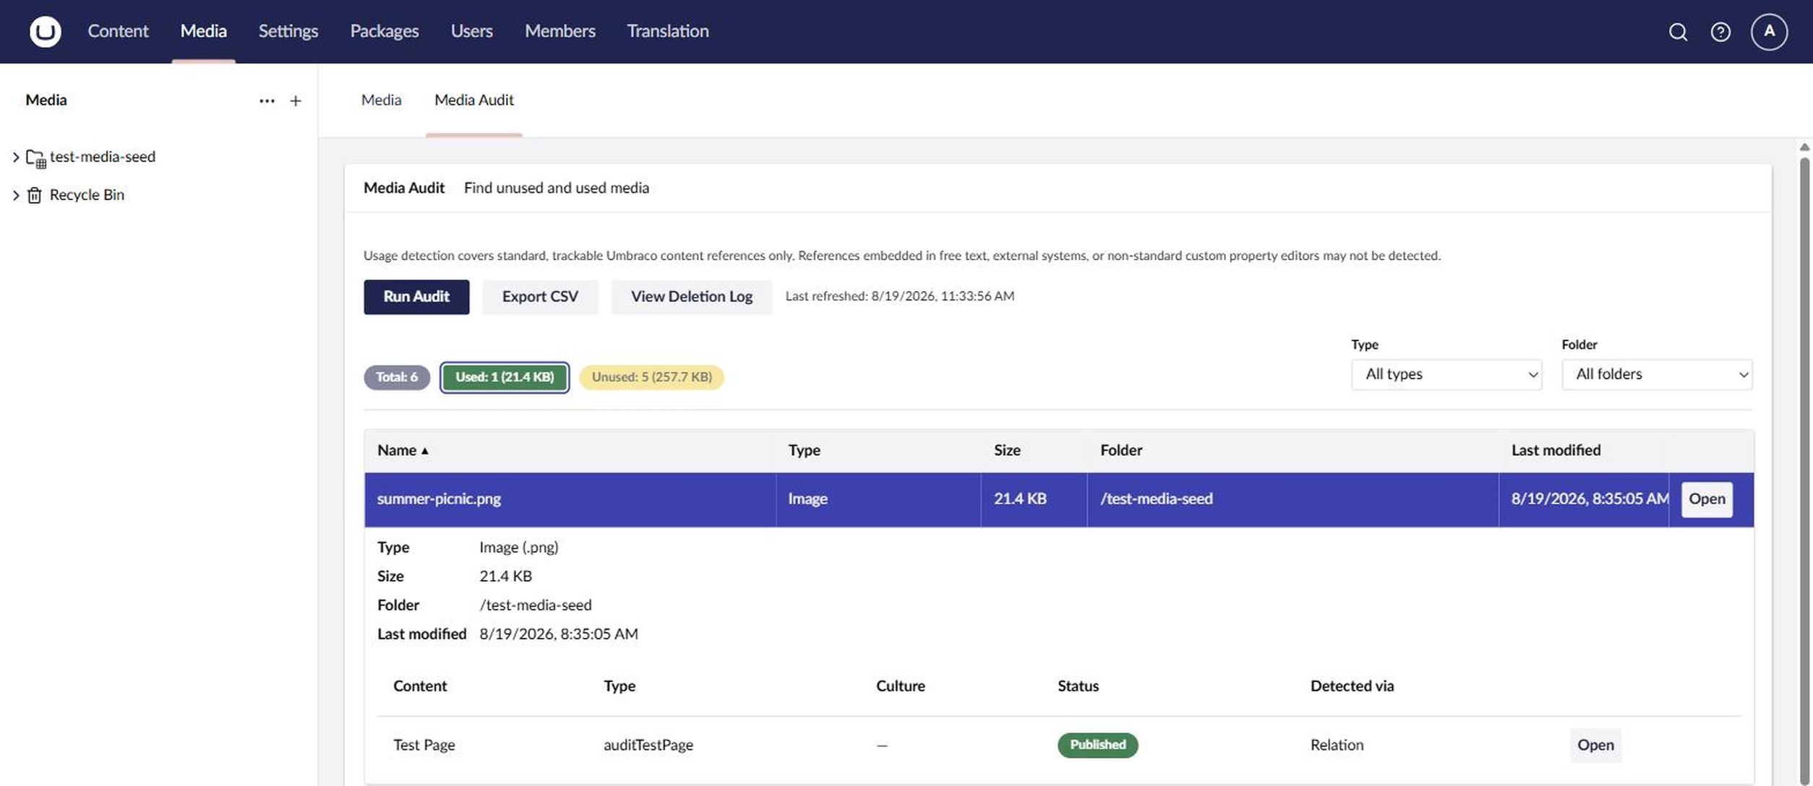Select the Unused: 5 filter badge
This screenshot has width=1813, height=786.
651,377
